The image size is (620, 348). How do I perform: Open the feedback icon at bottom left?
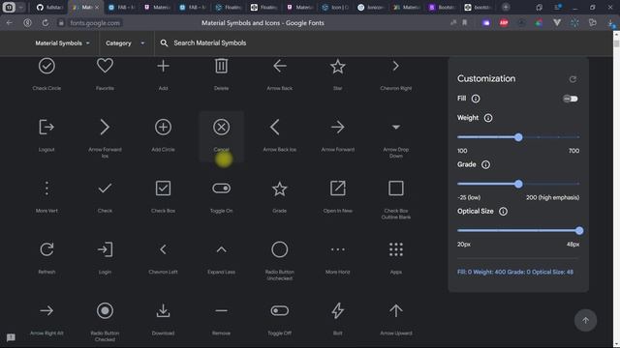point(11,337)
